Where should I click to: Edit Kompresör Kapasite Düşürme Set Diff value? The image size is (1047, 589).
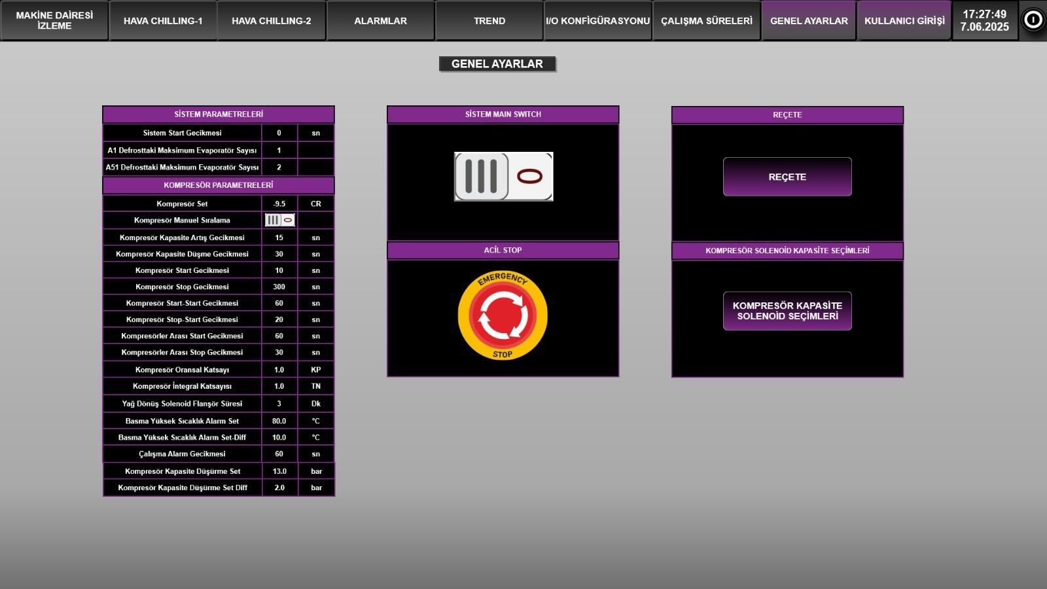(x=280, y=488)
